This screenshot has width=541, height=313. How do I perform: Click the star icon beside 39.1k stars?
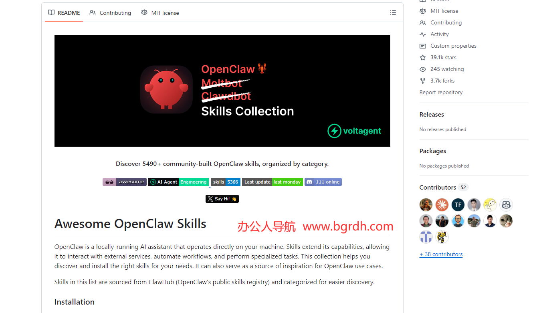[423, 57]
